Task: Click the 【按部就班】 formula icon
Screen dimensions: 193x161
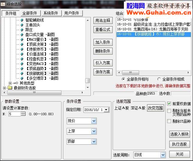Action: click(22, 73)
